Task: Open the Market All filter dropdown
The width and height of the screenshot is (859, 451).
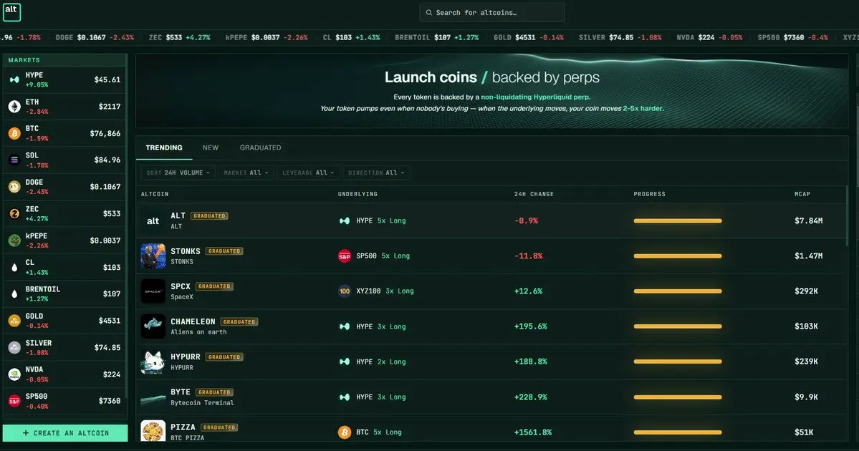Action: tap(246, 173)
